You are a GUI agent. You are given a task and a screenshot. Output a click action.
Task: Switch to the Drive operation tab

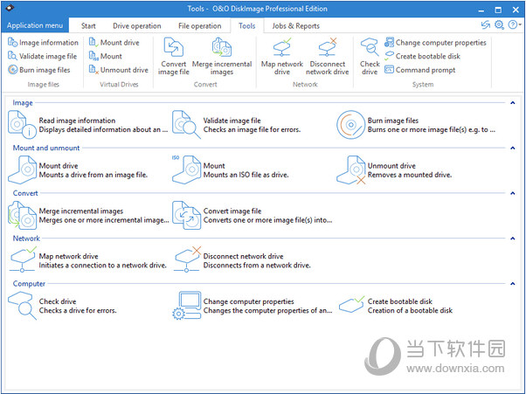pyautogui.click(x=137, y=26)
